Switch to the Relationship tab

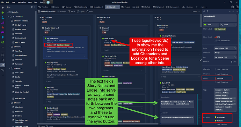(81, 7)
